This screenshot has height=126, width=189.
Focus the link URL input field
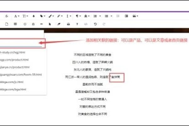click(x=21, y=43)
